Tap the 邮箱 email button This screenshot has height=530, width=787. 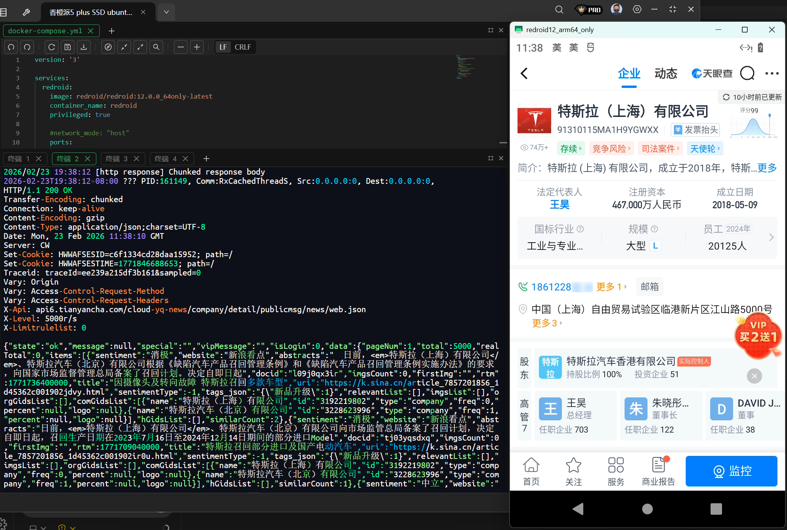650,287
